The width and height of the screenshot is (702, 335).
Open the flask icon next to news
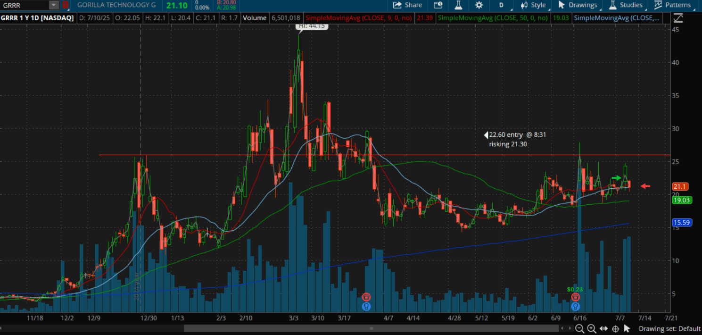click(458, 5)
